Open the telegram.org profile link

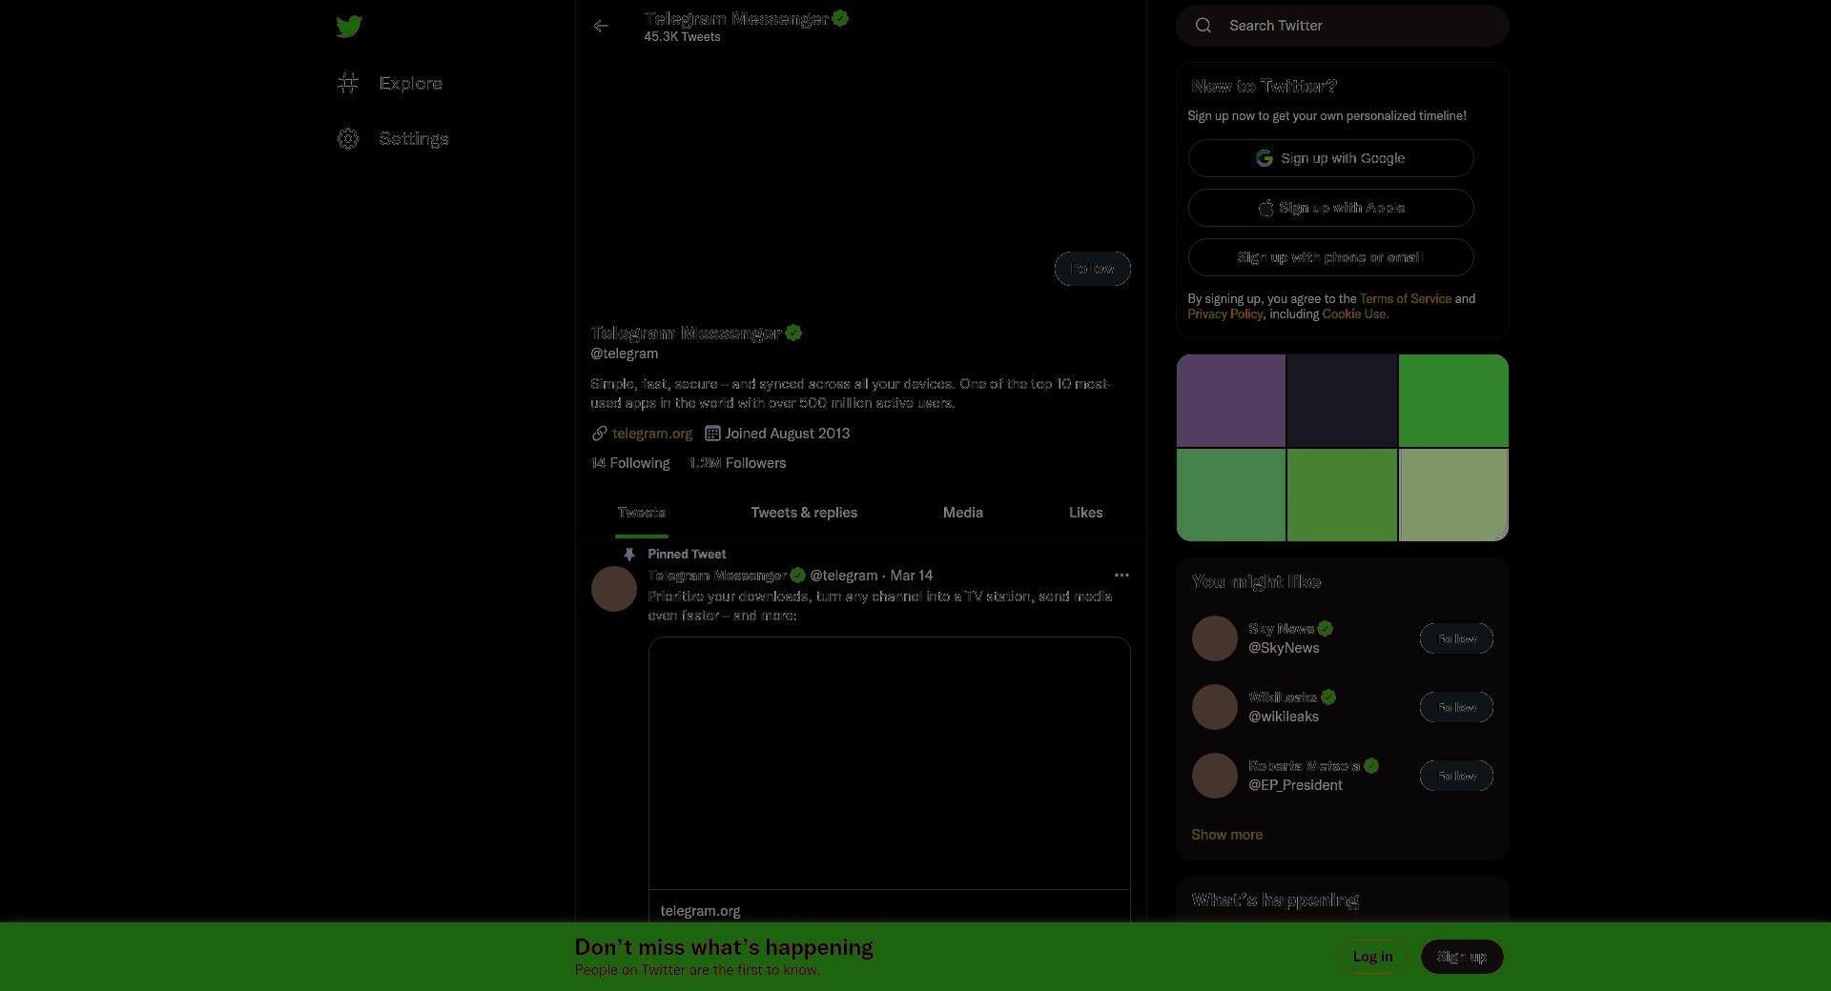[652, 434]
